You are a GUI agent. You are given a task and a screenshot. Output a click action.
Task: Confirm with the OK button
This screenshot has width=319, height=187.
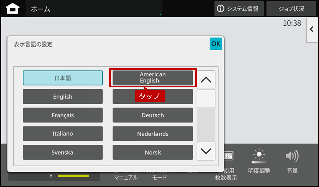(x=216, y=44)
